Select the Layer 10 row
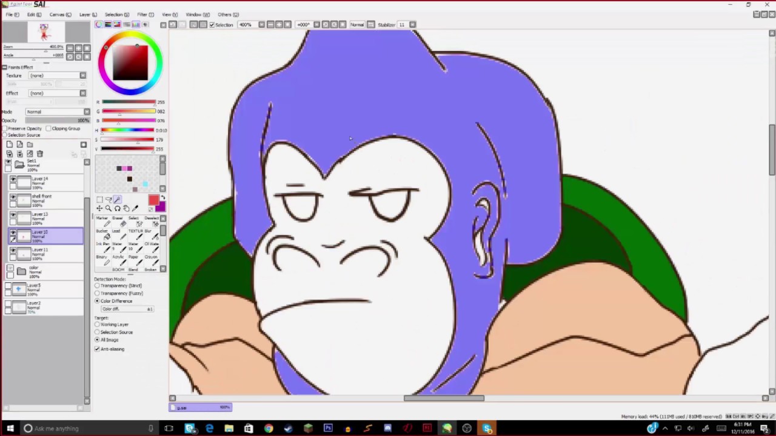 (x=45, y=236)
